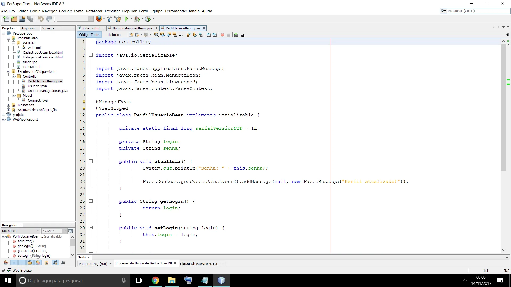The width and height of the screenshot is (511, 287).
Task: Click the Next Bookmark editor icon
Action: pyautogui.click(x=195, y=35)
